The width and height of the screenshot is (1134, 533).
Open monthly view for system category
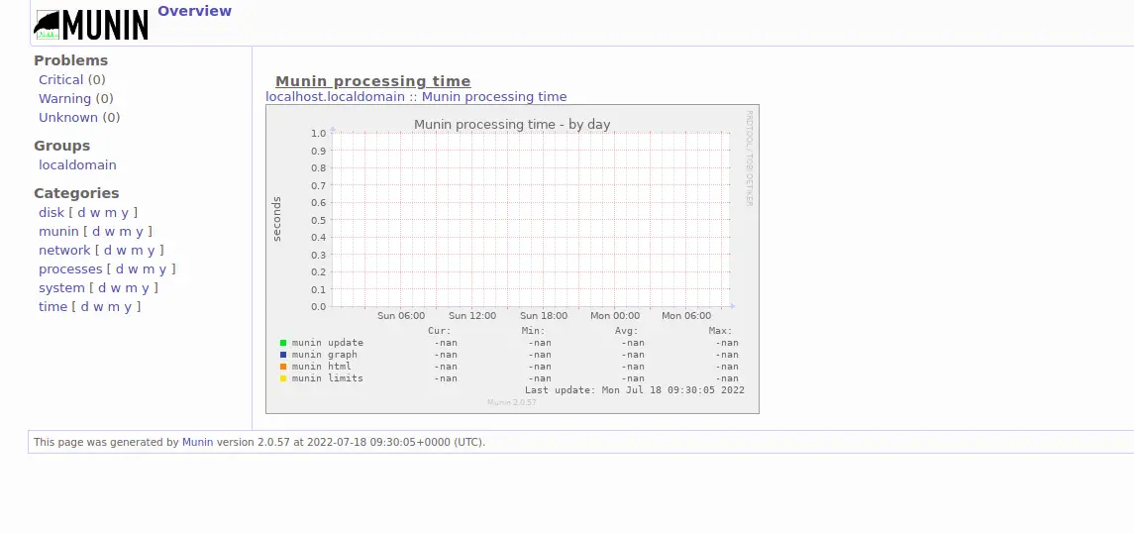(x=132, y=288)
